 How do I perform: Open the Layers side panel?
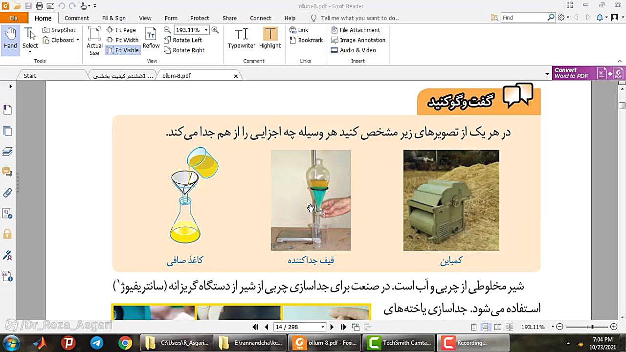(7, 152)
